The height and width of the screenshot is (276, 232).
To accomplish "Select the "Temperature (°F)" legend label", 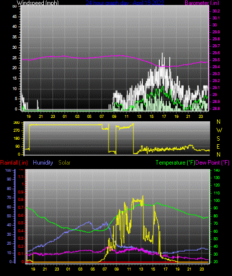I will (x=175, y=163).
